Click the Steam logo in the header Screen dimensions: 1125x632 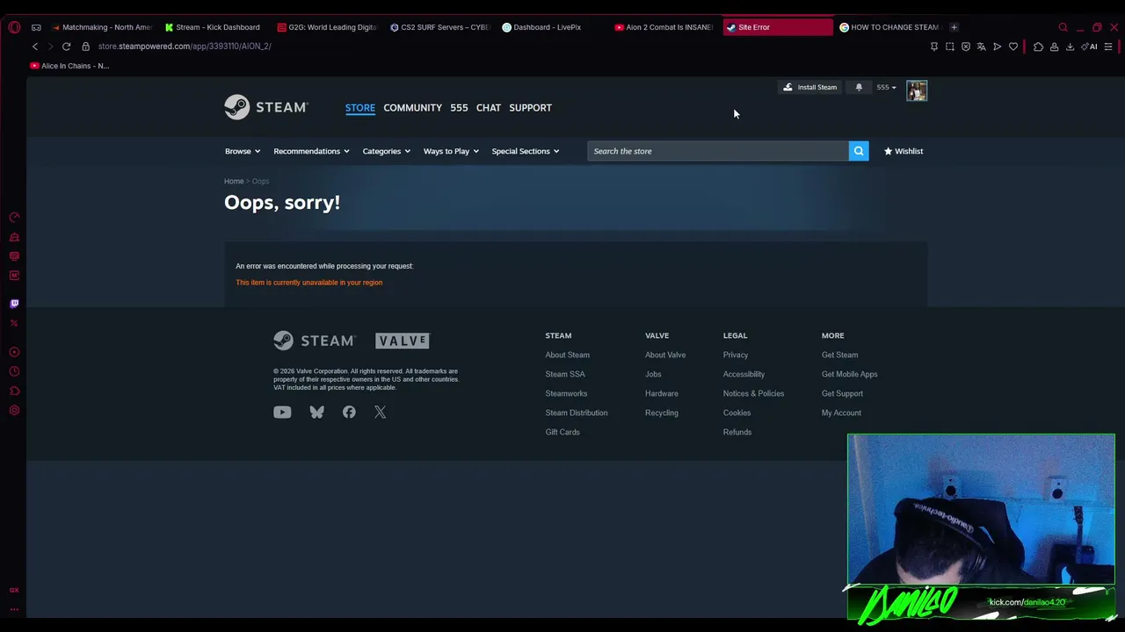(265, 107)
